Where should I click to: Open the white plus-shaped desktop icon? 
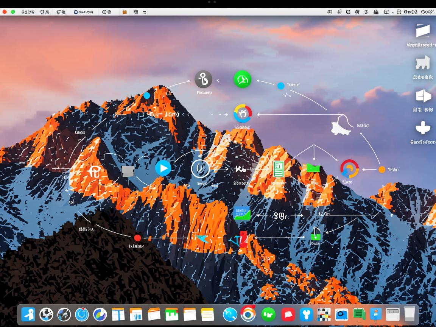(x=423, y=128)
